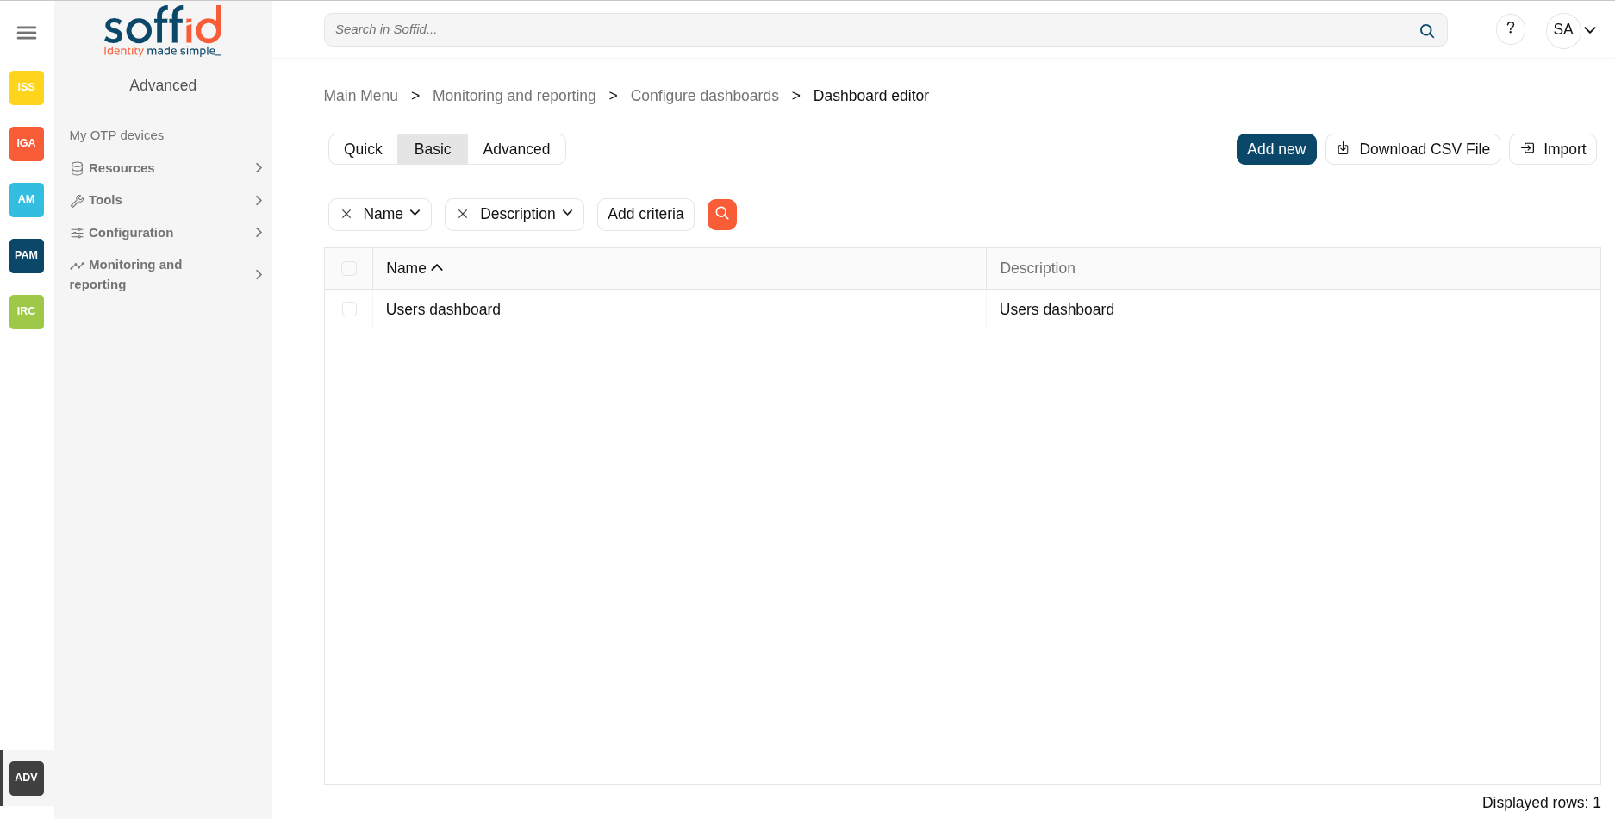Open the PAM module icon

click(x=27, y=255)
